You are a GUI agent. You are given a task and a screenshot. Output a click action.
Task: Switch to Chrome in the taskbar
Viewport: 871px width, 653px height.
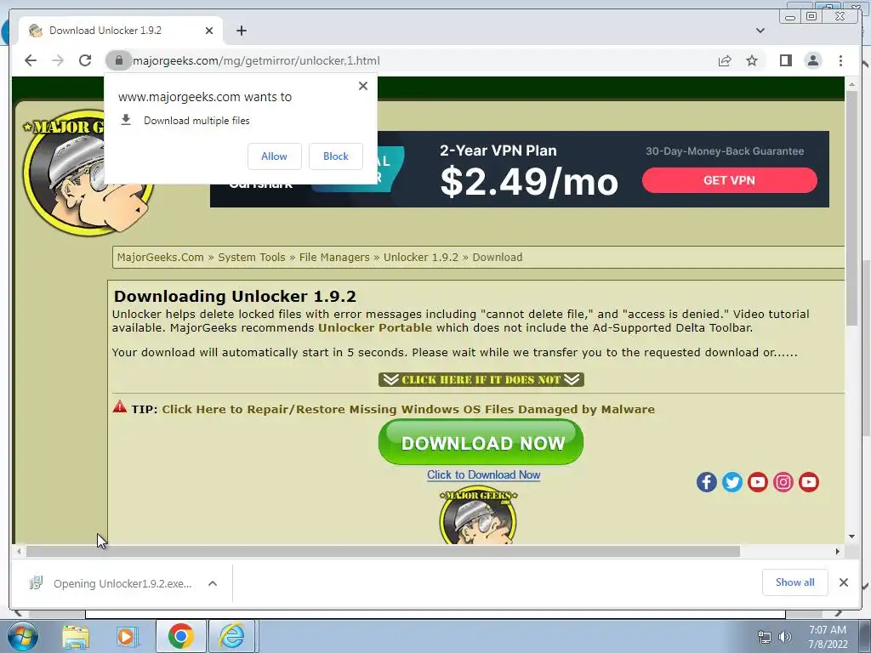(180, 636)
